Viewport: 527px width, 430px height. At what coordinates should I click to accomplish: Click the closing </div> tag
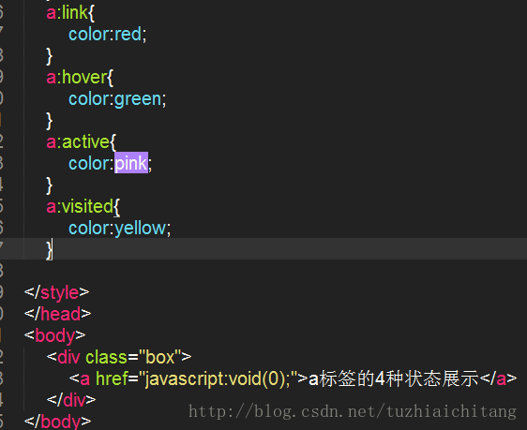(x=71, y=400)
